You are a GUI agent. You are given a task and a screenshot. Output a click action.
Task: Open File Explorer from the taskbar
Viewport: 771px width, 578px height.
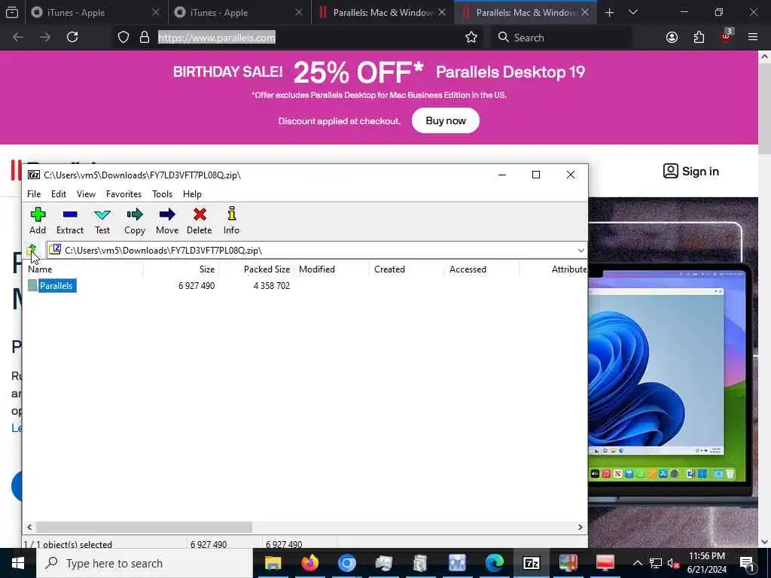273,563
